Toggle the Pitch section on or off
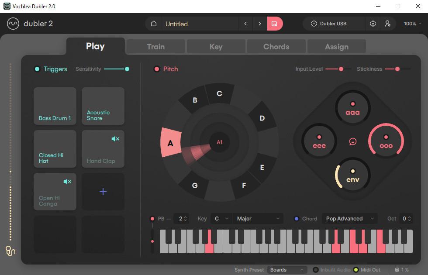Viewport: 428px width, 275px height. tap(157, 69)
